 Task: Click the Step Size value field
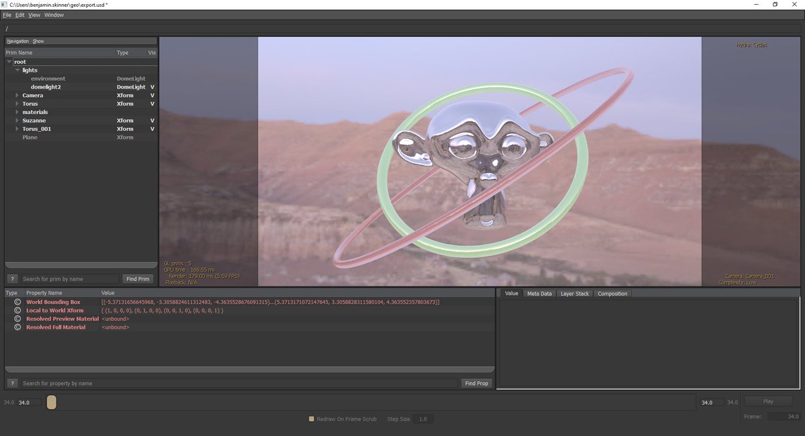(x=423, y=419)
